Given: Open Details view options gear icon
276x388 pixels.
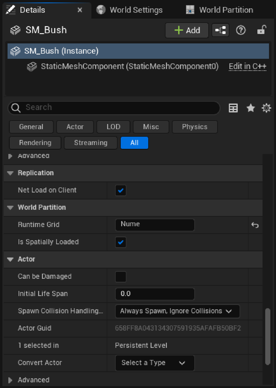Looking at the screenshot, I should point(266,108).
